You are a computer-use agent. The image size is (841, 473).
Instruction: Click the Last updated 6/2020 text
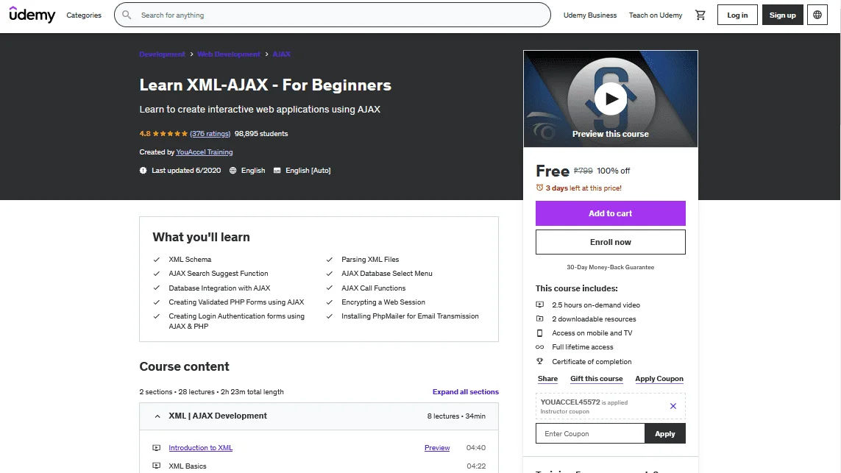[x=186, y=171]
